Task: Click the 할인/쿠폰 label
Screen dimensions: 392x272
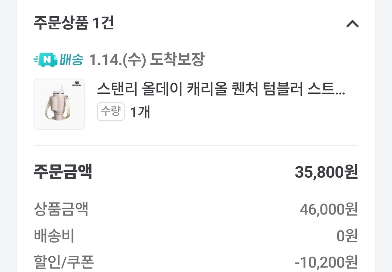Action: tap(64, 262)
